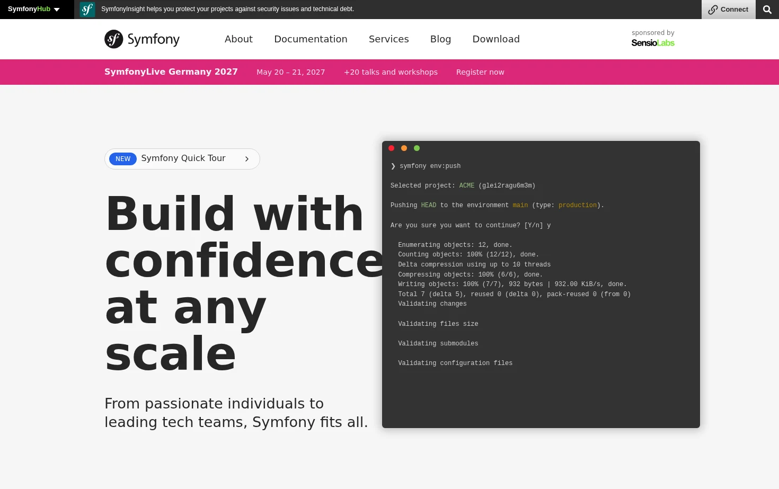Click the SymfonyInsight teal logo icon

click(87, 10)
